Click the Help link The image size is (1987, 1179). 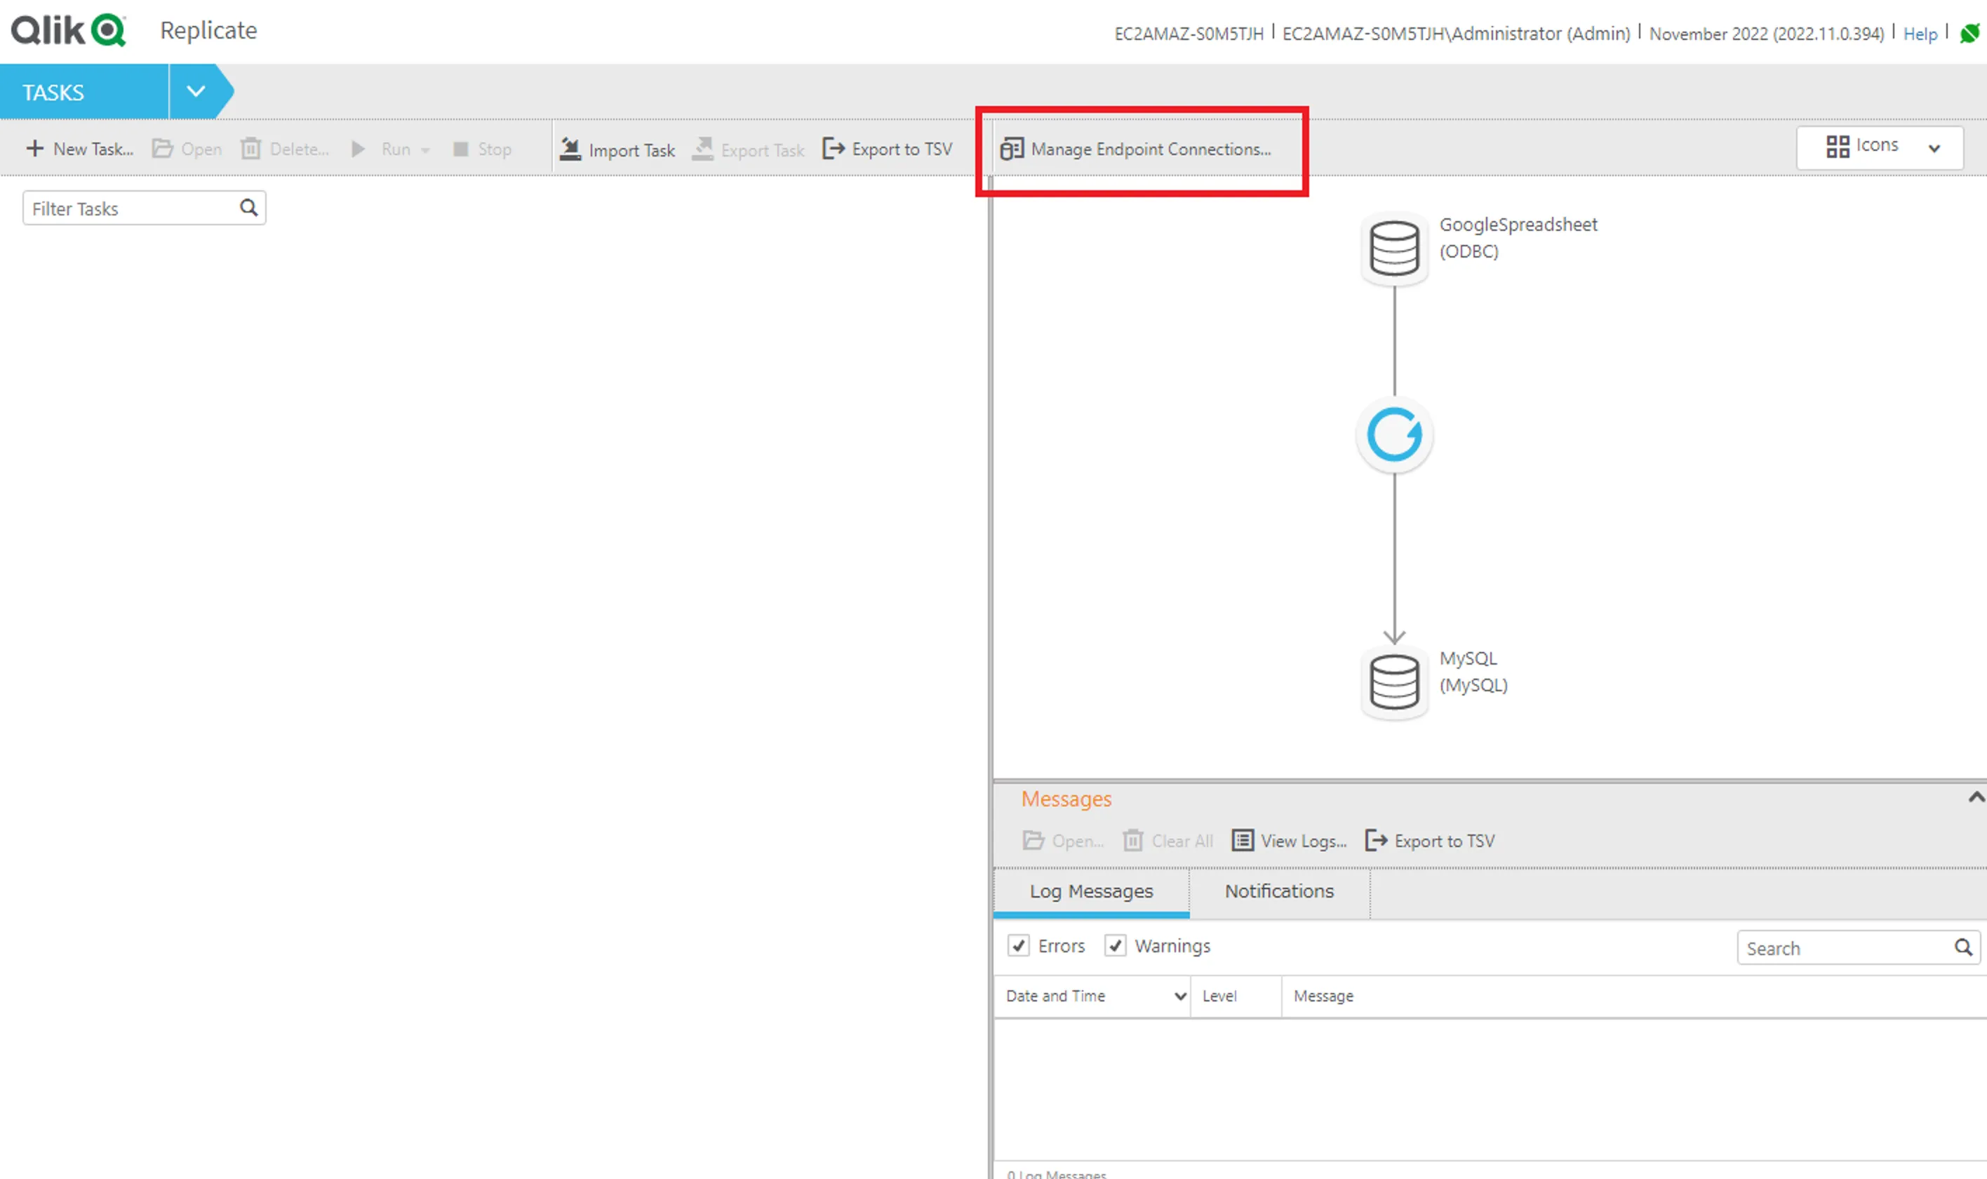point(1920,34)
